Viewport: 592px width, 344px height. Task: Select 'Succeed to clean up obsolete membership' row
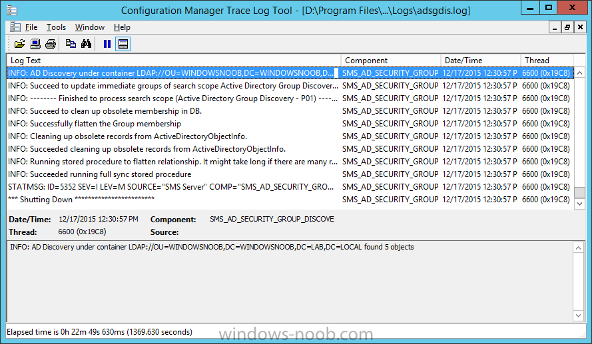click(x=290, y=111)
